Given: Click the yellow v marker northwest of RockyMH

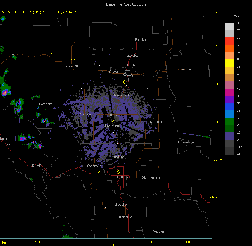Looking at the screenshot, I should coord(51,54).
